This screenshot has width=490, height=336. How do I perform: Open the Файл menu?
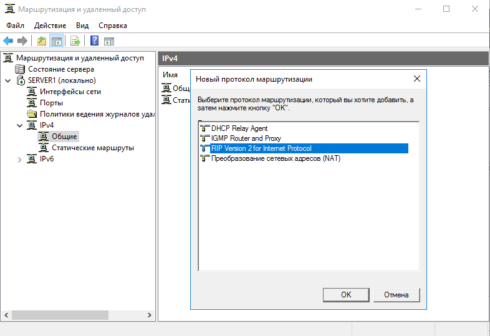(15, 26)
